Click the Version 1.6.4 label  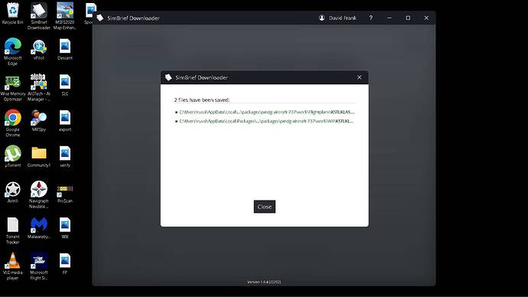(x=264, y=282)
